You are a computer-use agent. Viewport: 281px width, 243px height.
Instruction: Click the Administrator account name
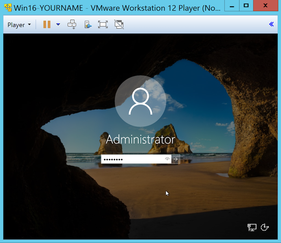140,139
